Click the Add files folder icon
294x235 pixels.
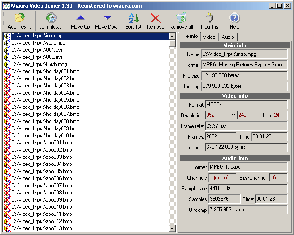point(20,18)
